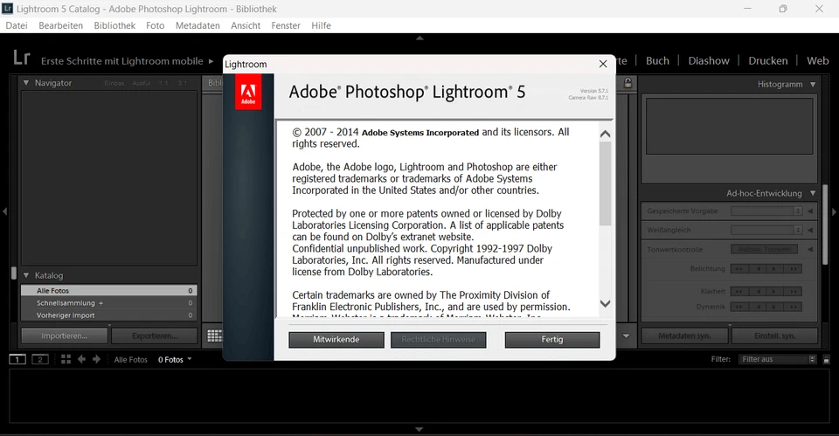Open Weißabgleich dropdown
839x436 pixels.
[x=766, y=230]
